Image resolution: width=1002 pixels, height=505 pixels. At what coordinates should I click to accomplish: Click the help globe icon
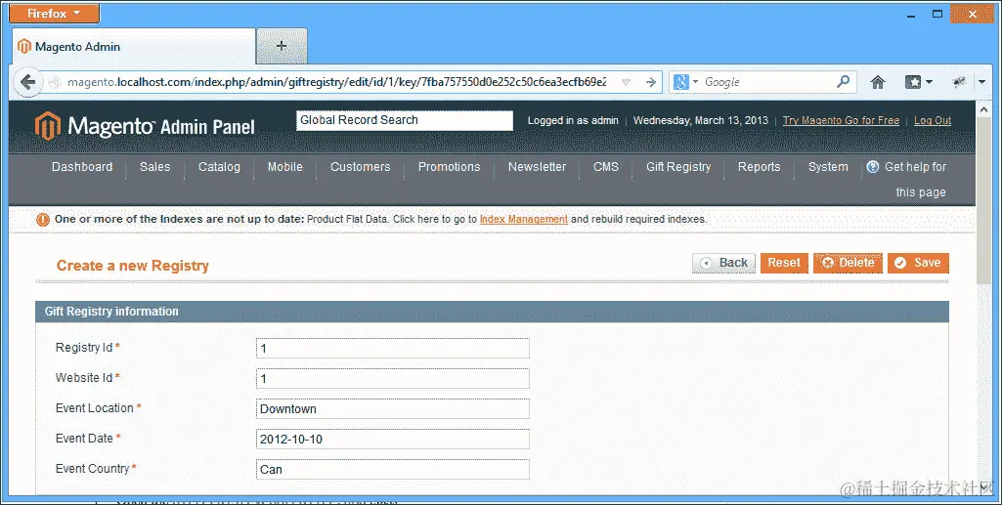[x=873, y=167]
